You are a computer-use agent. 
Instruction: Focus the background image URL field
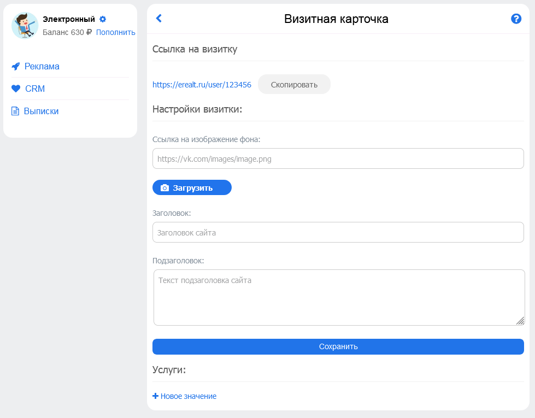pyautogui.click(x=338, y=158)
